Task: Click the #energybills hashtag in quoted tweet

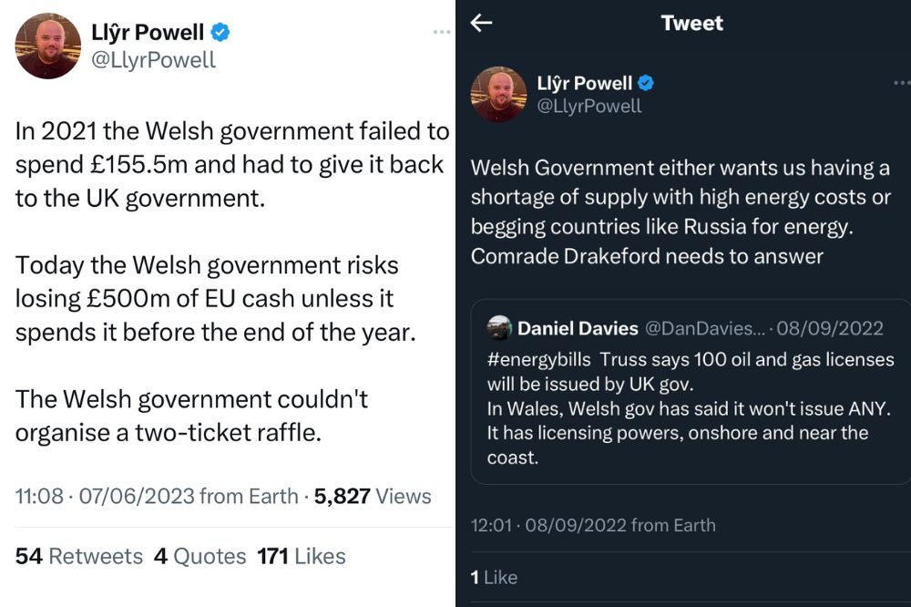Action: click(539, 360)
